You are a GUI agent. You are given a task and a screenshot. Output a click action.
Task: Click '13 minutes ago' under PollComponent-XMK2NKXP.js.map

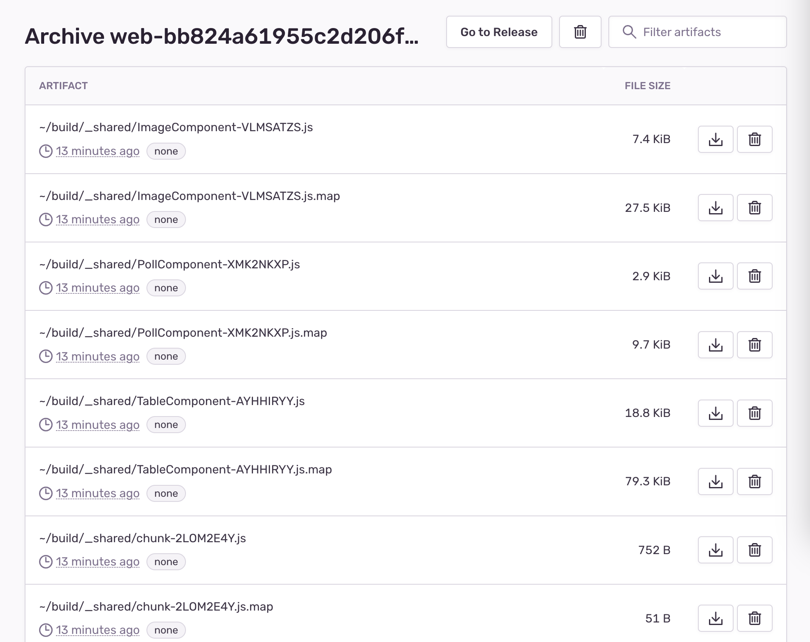pos(98,357)
